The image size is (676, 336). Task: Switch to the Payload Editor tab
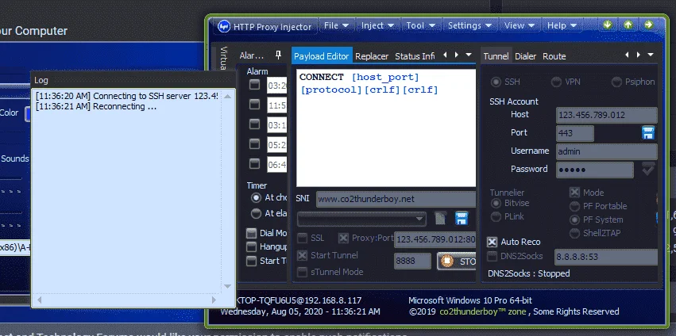(x=322, y=56)
